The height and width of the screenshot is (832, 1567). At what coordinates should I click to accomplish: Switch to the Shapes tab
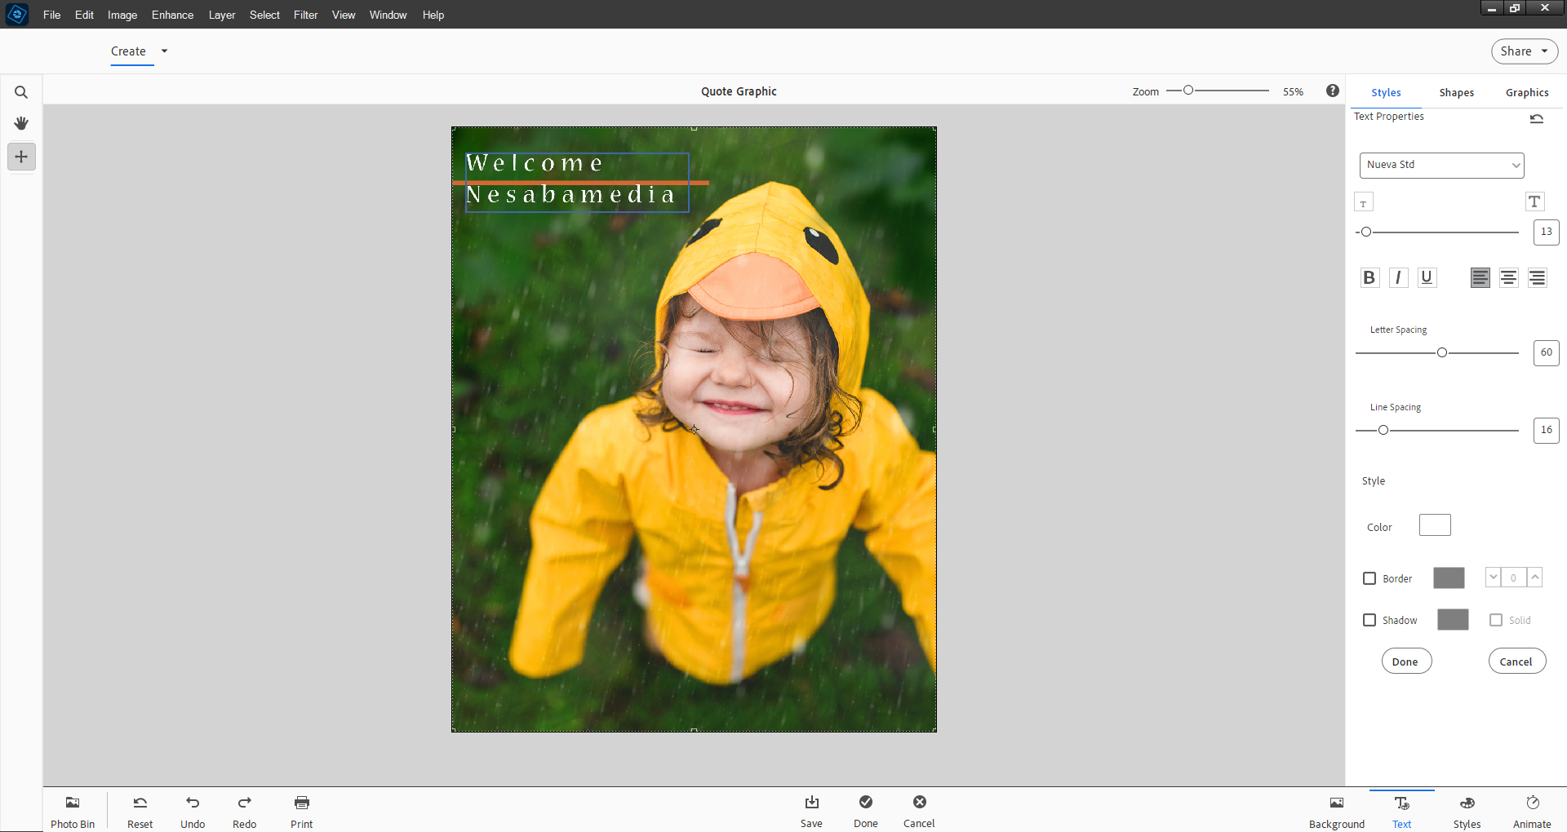point(1457,92)
